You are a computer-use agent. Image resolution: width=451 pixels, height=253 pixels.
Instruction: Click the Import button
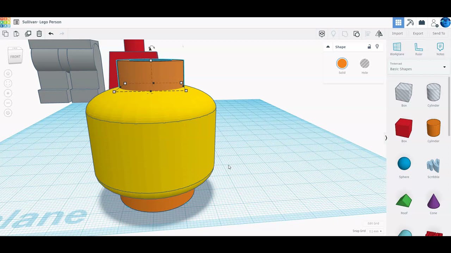pyautogui.click(x=397, y=33)
